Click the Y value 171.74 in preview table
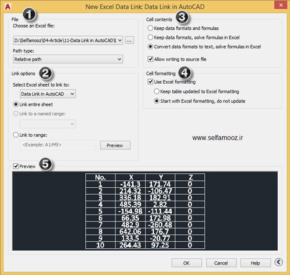 [x=160, y=184]
